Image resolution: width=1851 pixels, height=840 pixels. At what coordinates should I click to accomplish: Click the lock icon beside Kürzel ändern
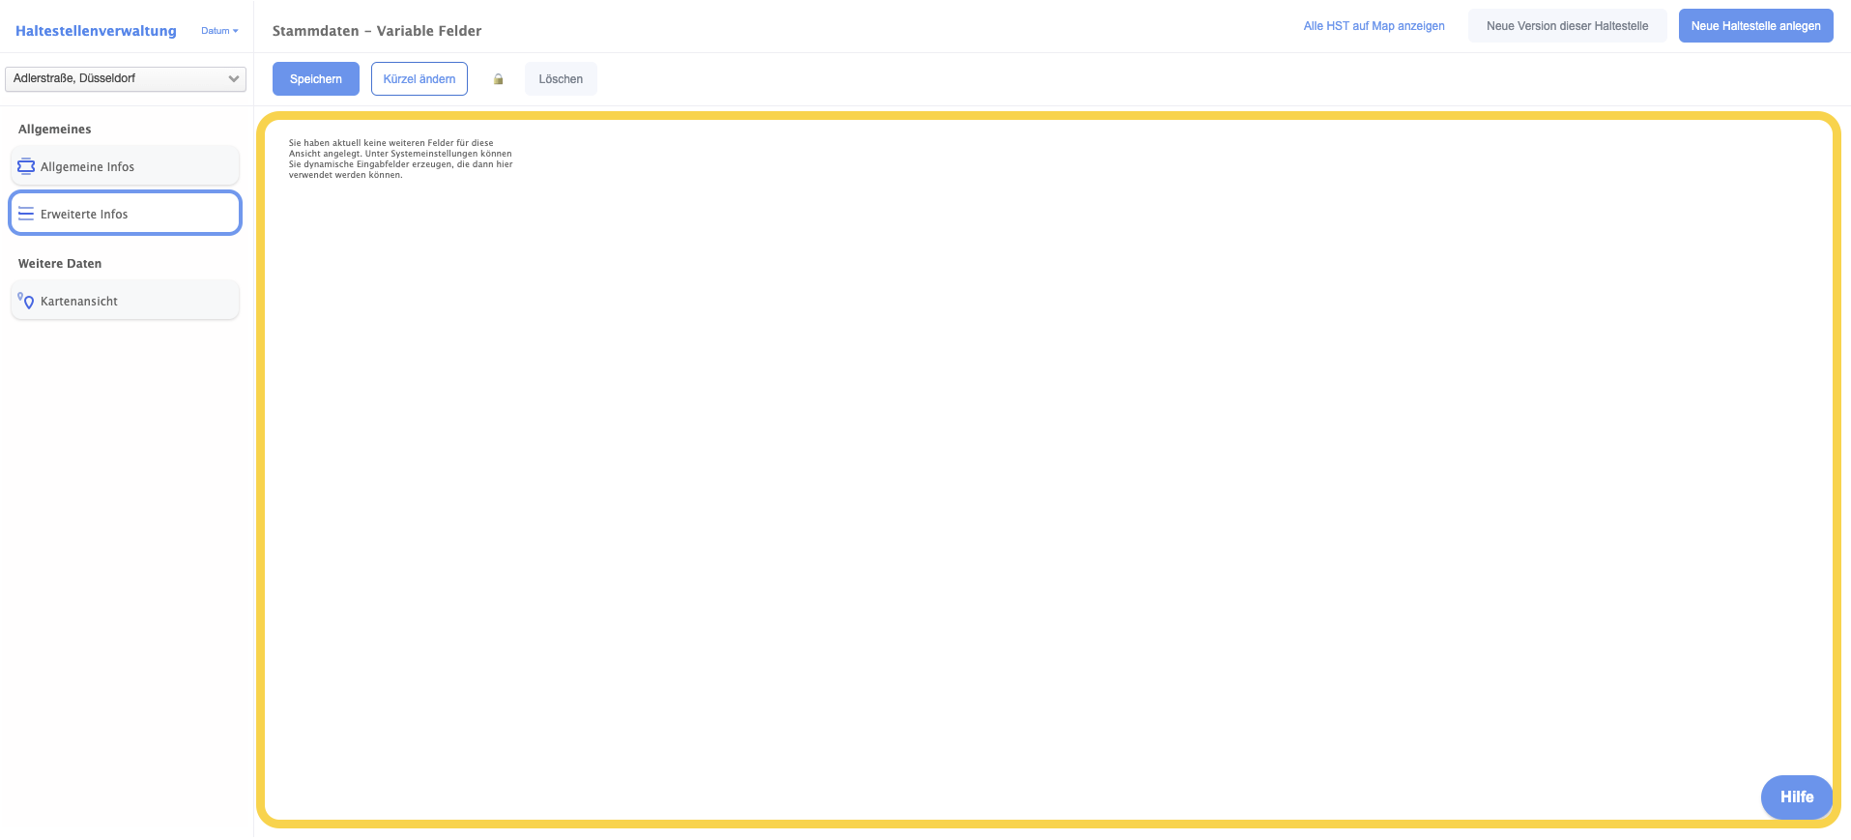click(499, 79)
